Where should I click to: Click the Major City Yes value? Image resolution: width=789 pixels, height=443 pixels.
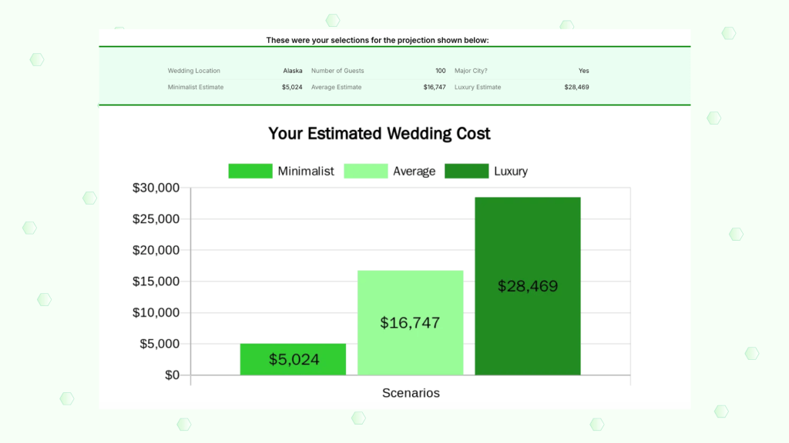(584, 71)
